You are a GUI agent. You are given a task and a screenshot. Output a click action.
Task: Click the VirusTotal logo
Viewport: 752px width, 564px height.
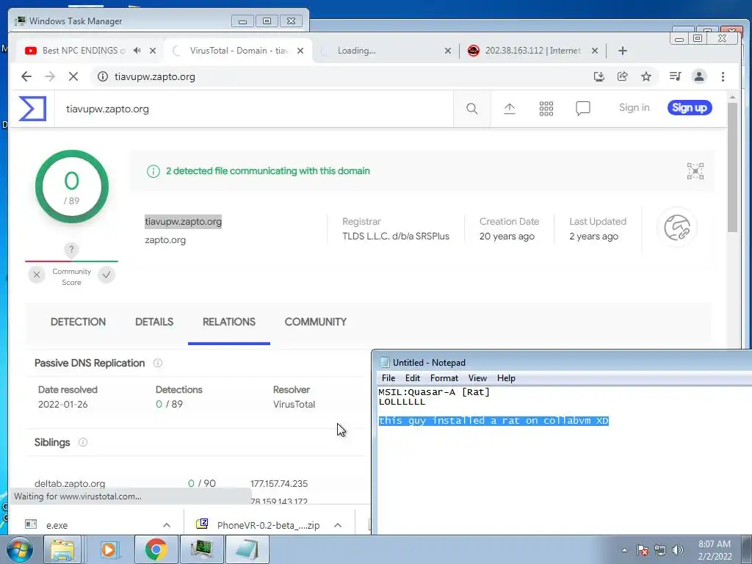coord(32,109)
